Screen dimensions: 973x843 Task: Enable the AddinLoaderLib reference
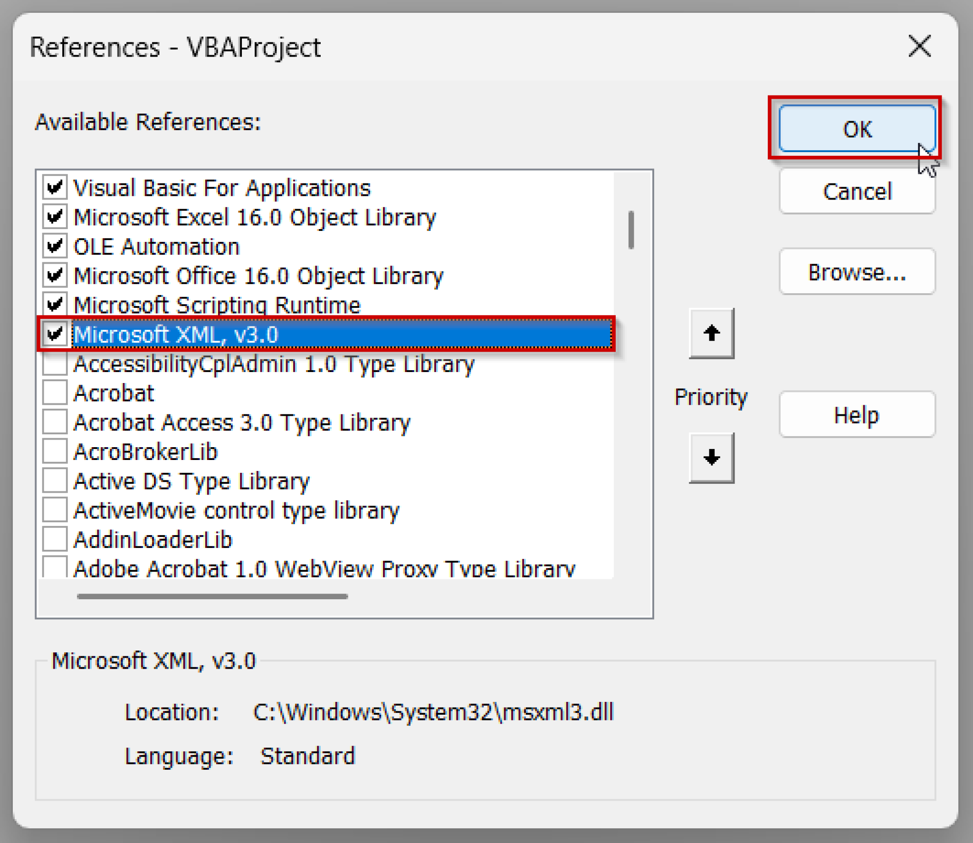click(55, 539)
